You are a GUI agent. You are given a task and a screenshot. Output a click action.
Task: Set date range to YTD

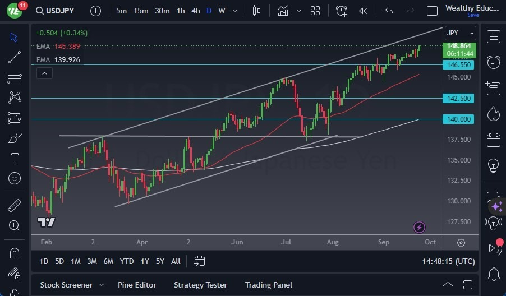pyautogui.click(x=127, y=261)
